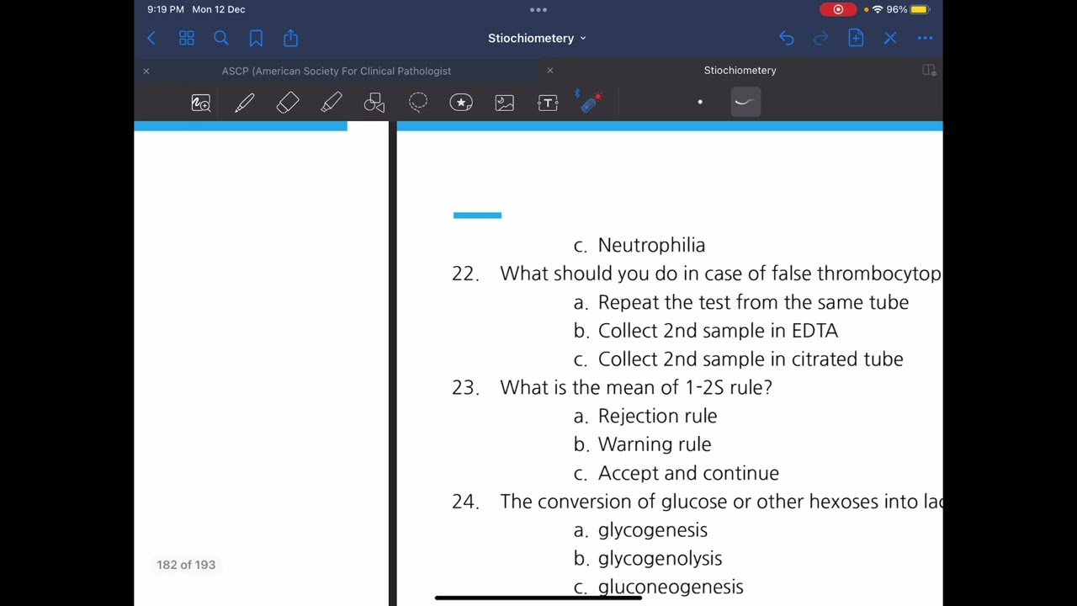Screen dimensions: 1077x606
Task: Add a new page
Action: (x=856, y=38)
